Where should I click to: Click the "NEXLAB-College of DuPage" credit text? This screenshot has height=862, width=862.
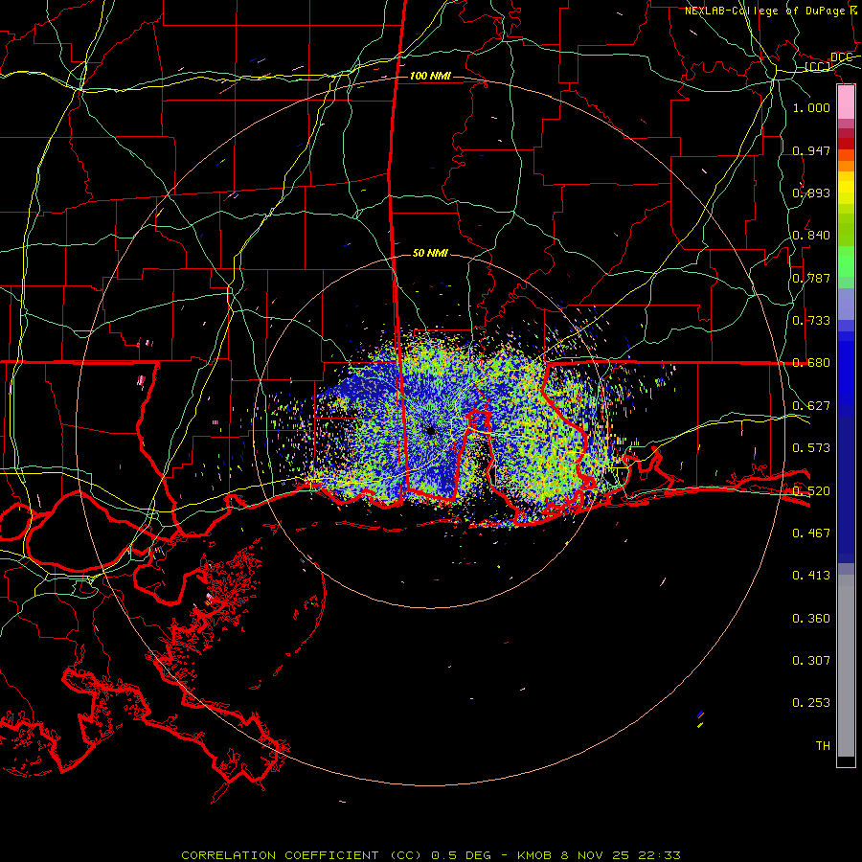point(764,11)
